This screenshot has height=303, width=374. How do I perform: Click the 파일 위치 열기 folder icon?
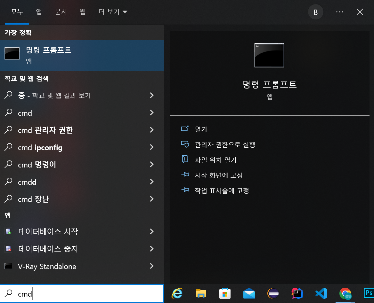[185, 159]
